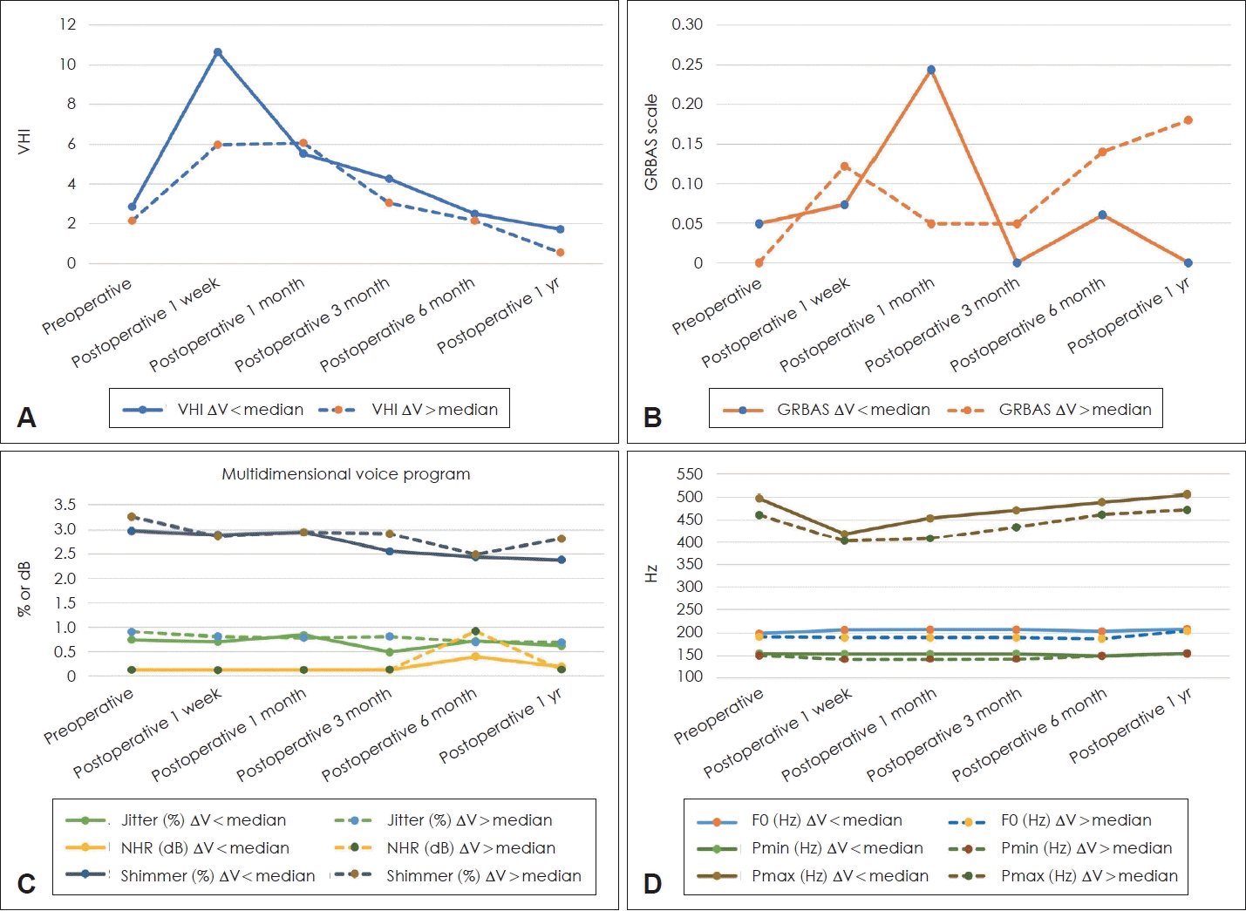Click the solid line sample beside GRBAS ΔV<median
The width and height of the screenshot is (1246, 911).
tap(743, 410)
